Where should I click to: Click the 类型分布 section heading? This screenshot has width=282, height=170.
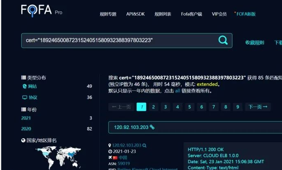36,77
